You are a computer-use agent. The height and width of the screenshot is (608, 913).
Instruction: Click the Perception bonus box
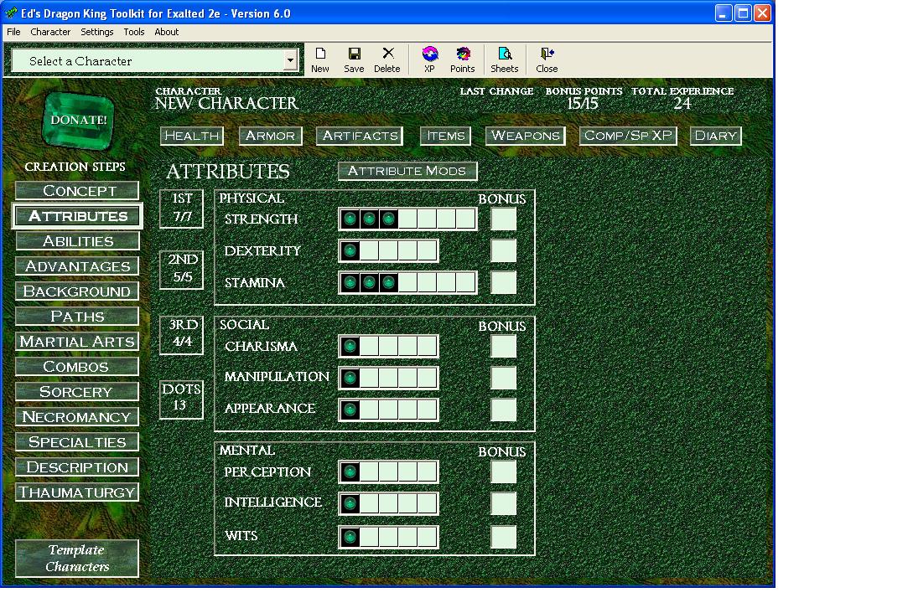pos(503,471)
